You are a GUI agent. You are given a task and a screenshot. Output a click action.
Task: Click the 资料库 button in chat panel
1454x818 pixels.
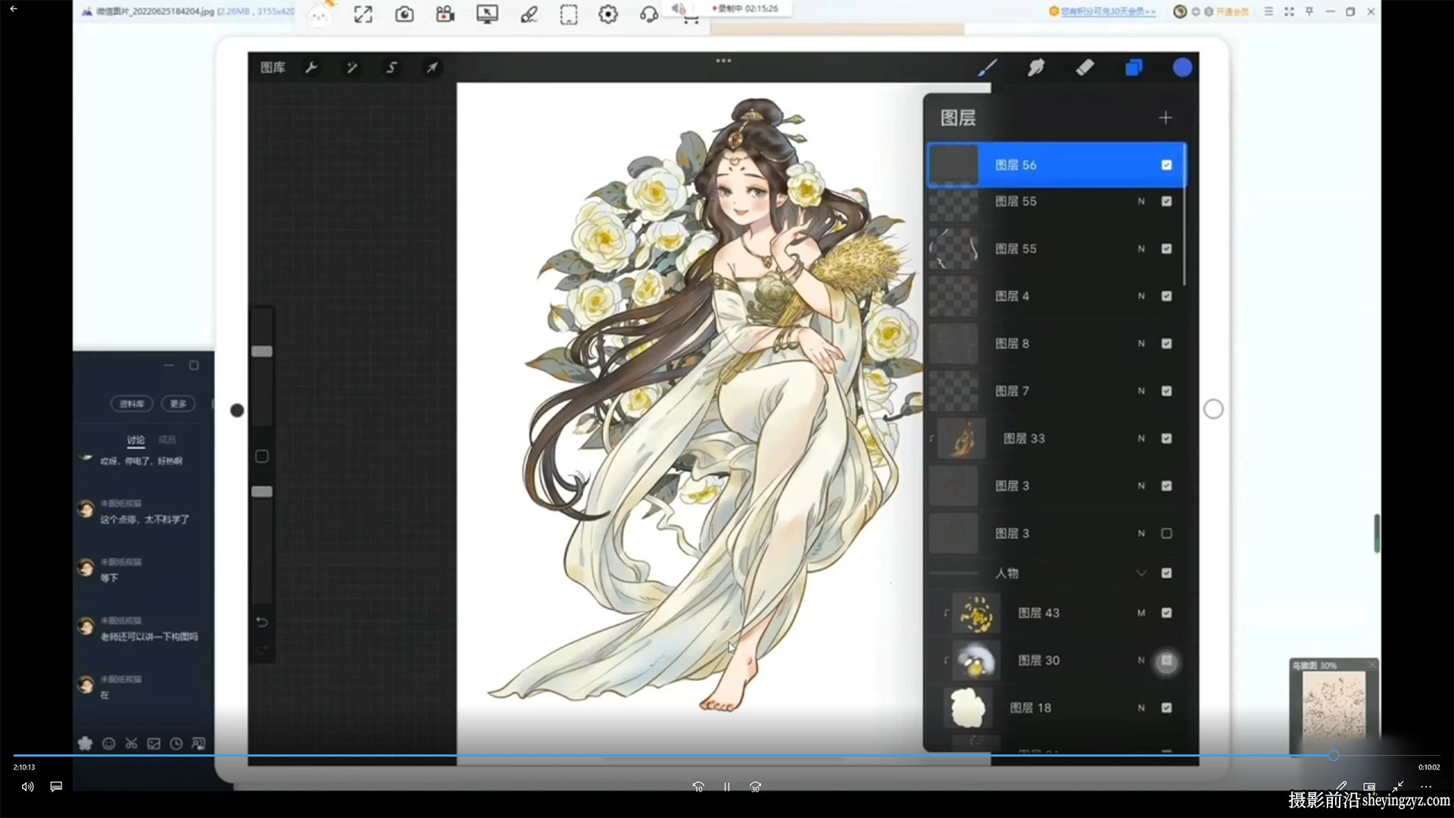(x=132, y=404)
